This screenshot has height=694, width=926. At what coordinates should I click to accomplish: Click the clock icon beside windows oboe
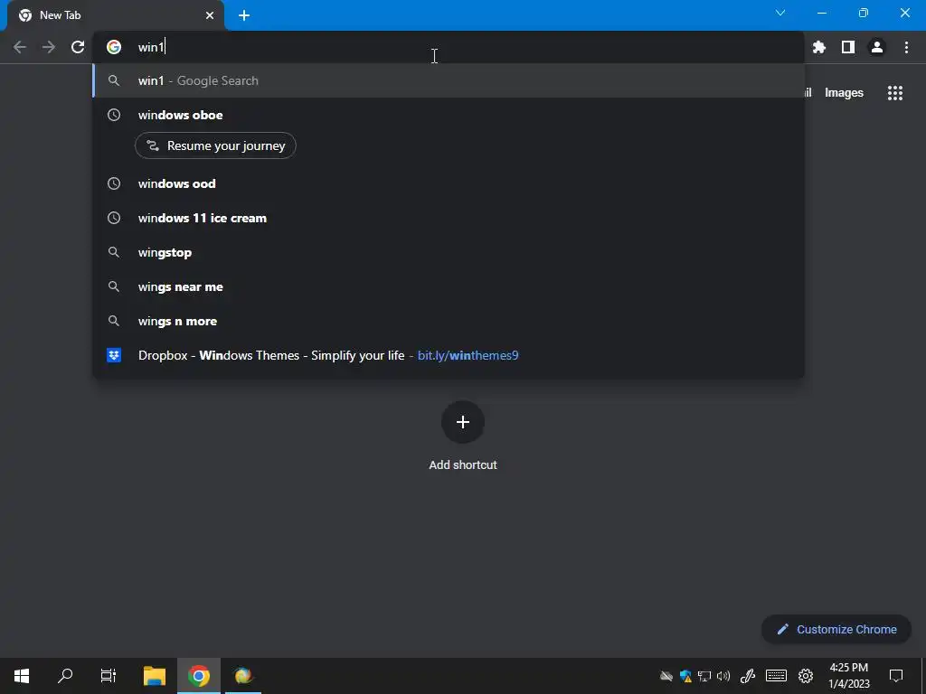coord(114,115)
